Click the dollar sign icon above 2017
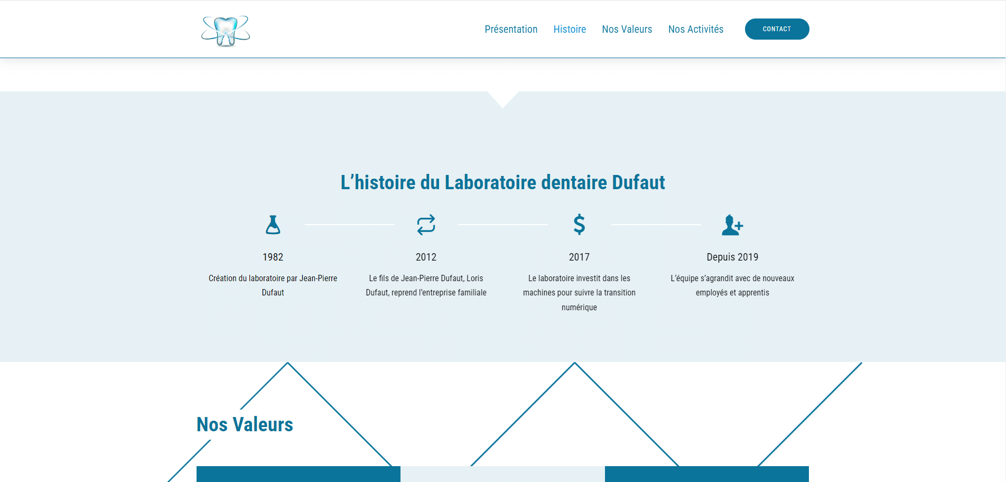Viewport: 1006px width, 482px height. coord(579,225)
